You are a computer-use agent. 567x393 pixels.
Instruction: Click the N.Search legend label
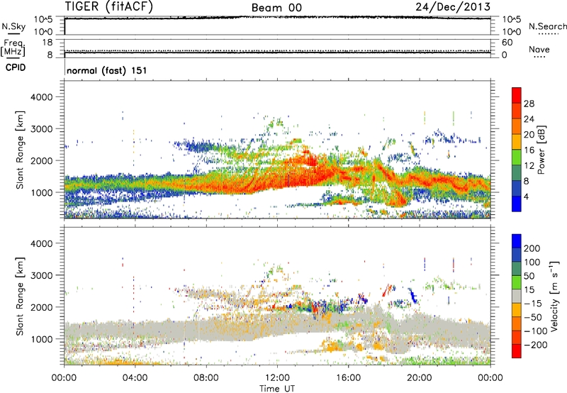coord(547,26)
